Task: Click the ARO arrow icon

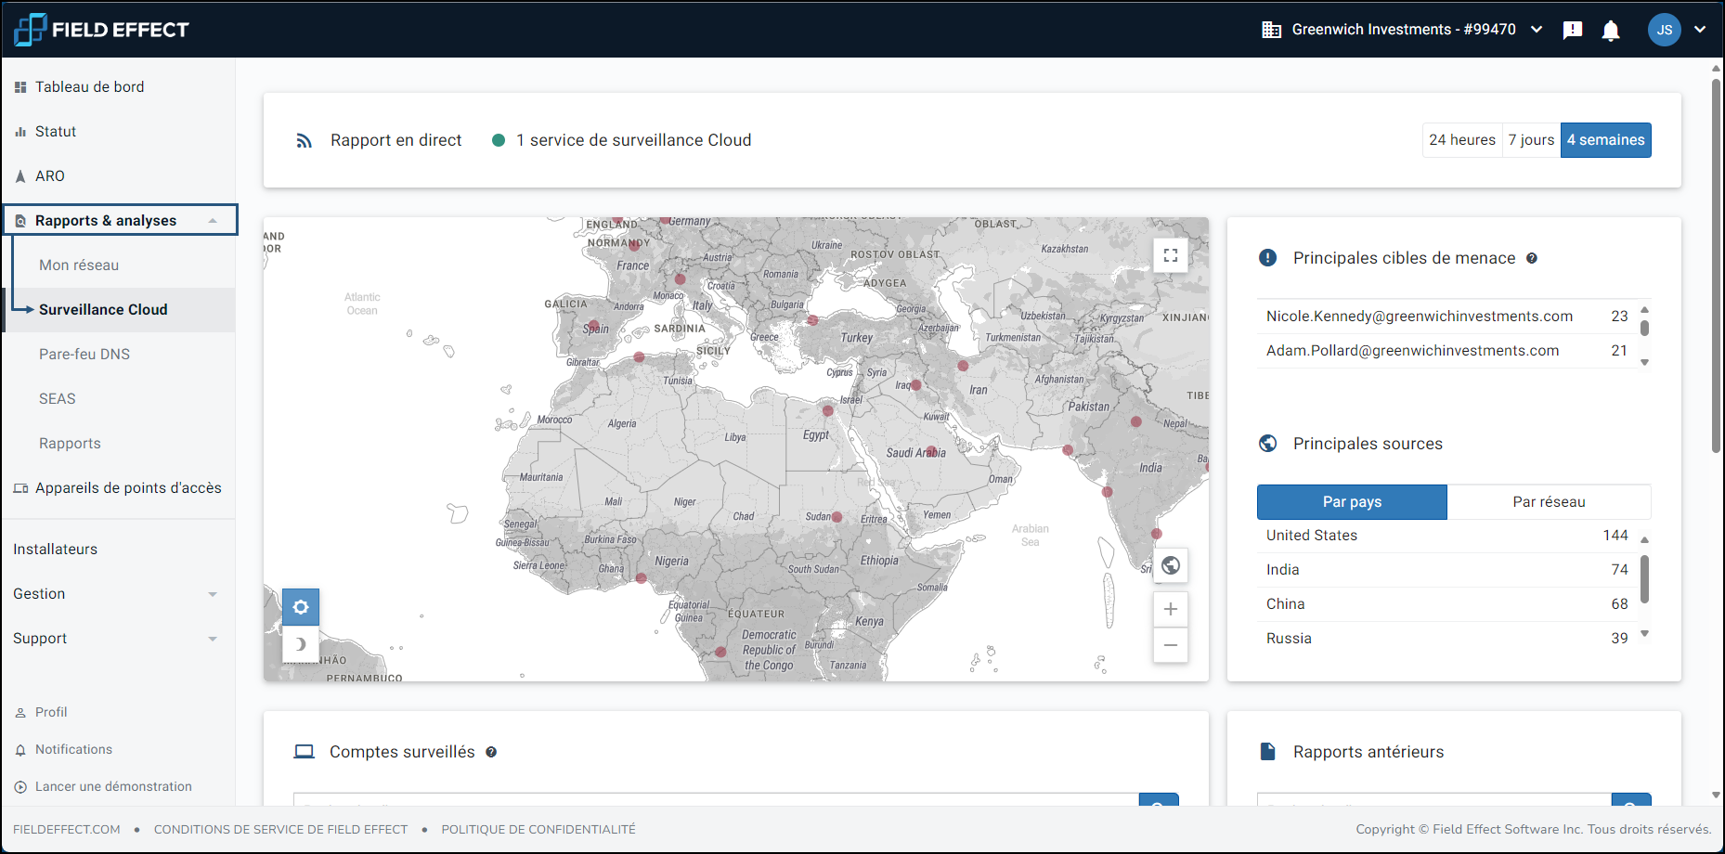Action: (20, 176)
